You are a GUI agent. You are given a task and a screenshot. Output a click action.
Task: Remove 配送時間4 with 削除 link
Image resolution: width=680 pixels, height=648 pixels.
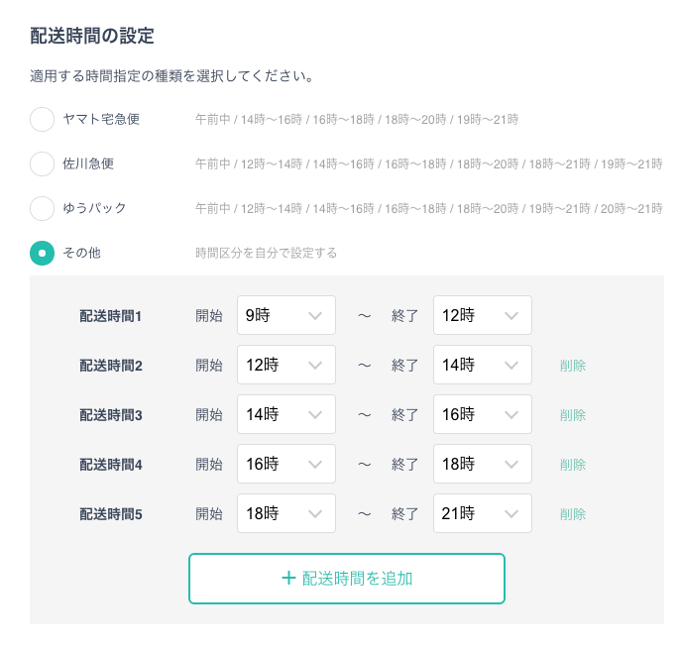tap(573, 465)
